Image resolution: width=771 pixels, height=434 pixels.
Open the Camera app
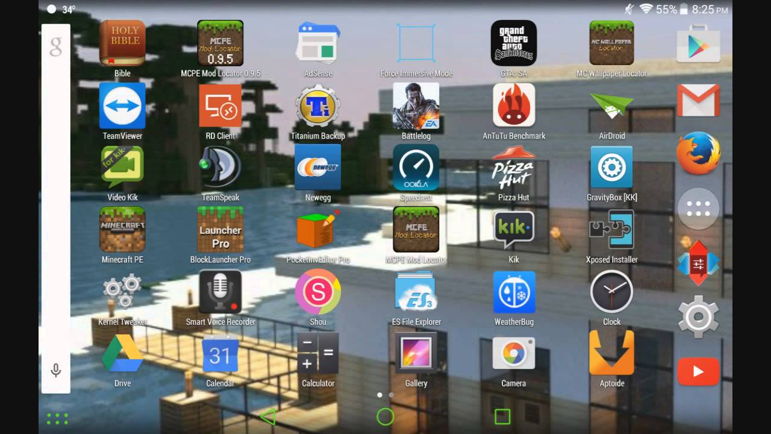point(514,354)
